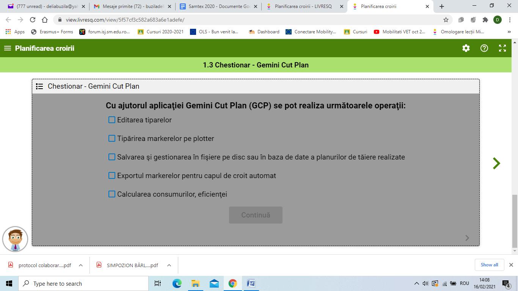The height and width of the screenshot is (291, 518).
Task: Open a new browser tab
Action: pos(441,6)
